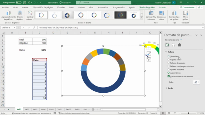Switch to sheet tab Ter01
The image size is (205, 115).
[x=60, y=109]
